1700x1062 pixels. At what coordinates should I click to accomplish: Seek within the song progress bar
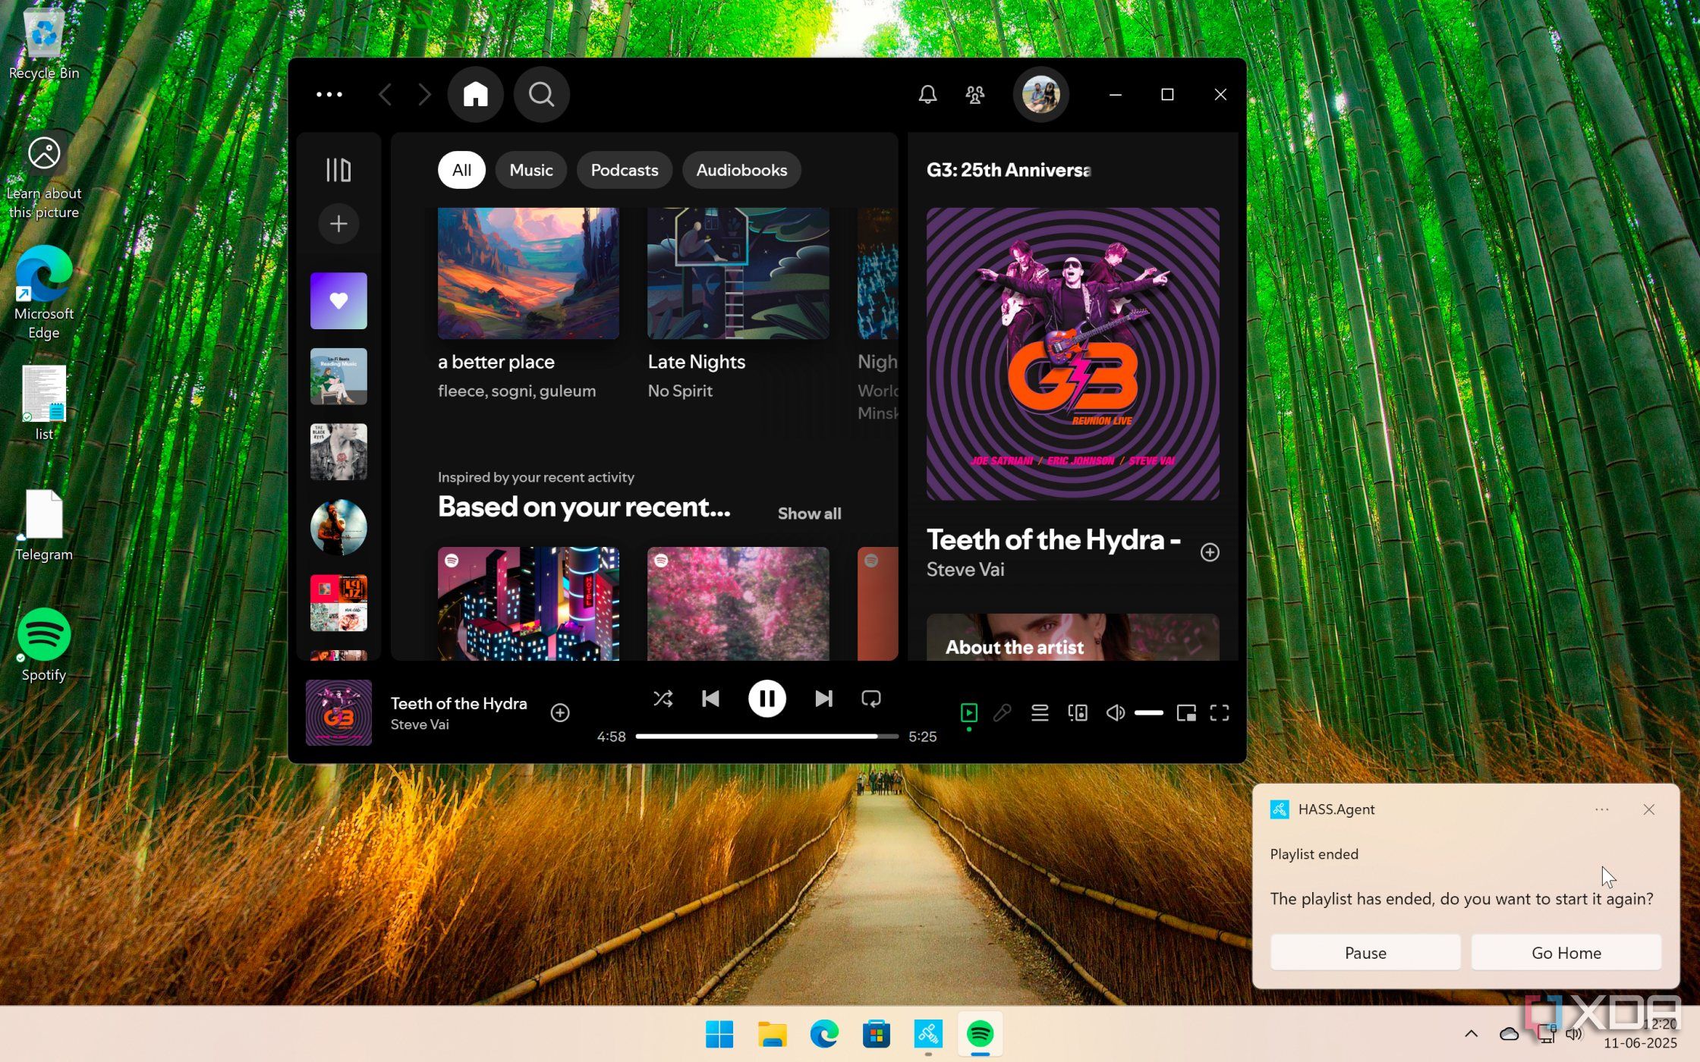(767, 737)
